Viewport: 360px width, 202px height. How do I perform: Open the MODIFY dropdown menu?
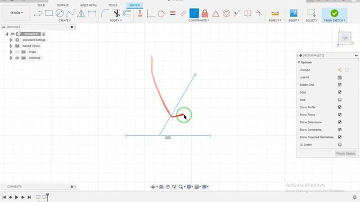(x=115, y=20)
